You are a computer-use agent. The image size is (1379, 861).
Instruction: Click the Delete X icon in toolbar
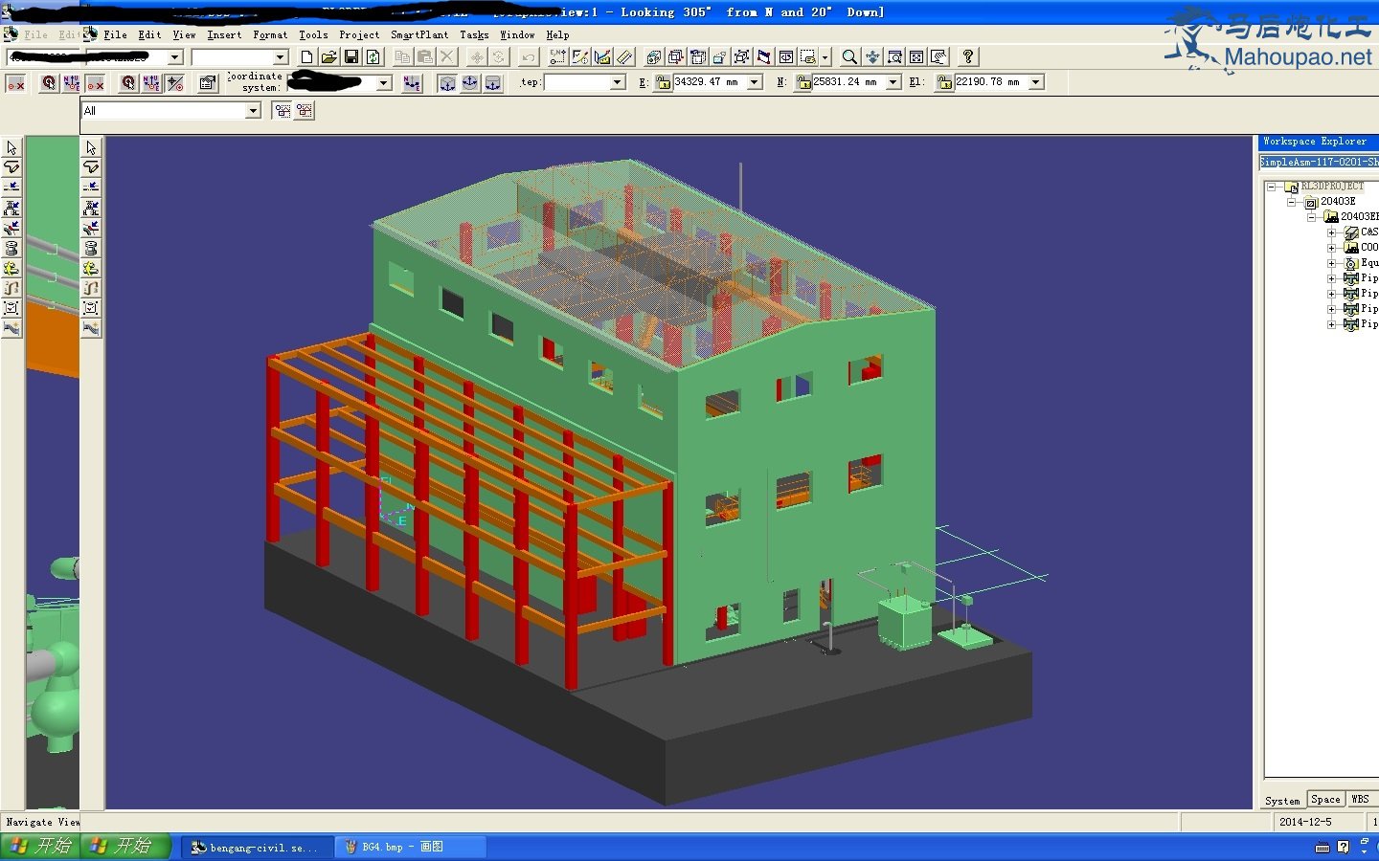(x=447, y=56)
